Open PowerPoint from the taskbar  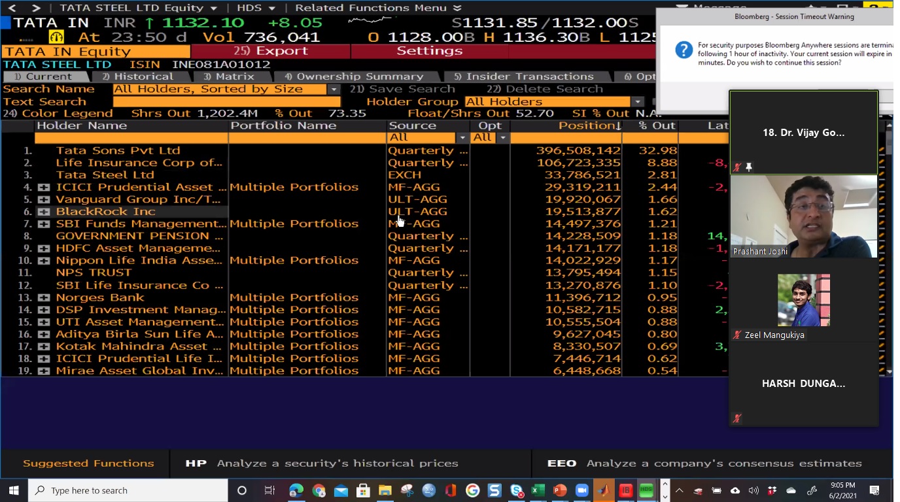pos(560,490)
